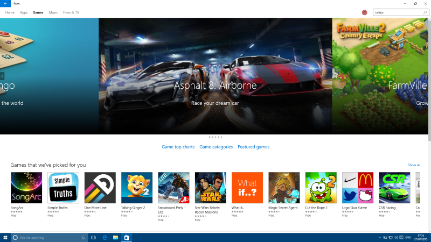Open the action center notifications icon
The image size is (431, 242).
[x=401, y=238]
